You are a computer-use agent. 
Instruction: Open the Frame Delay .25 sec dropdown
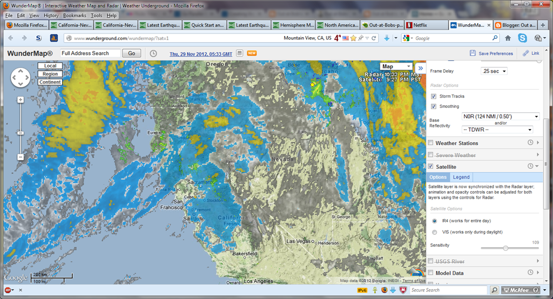(x=494, y=71)
